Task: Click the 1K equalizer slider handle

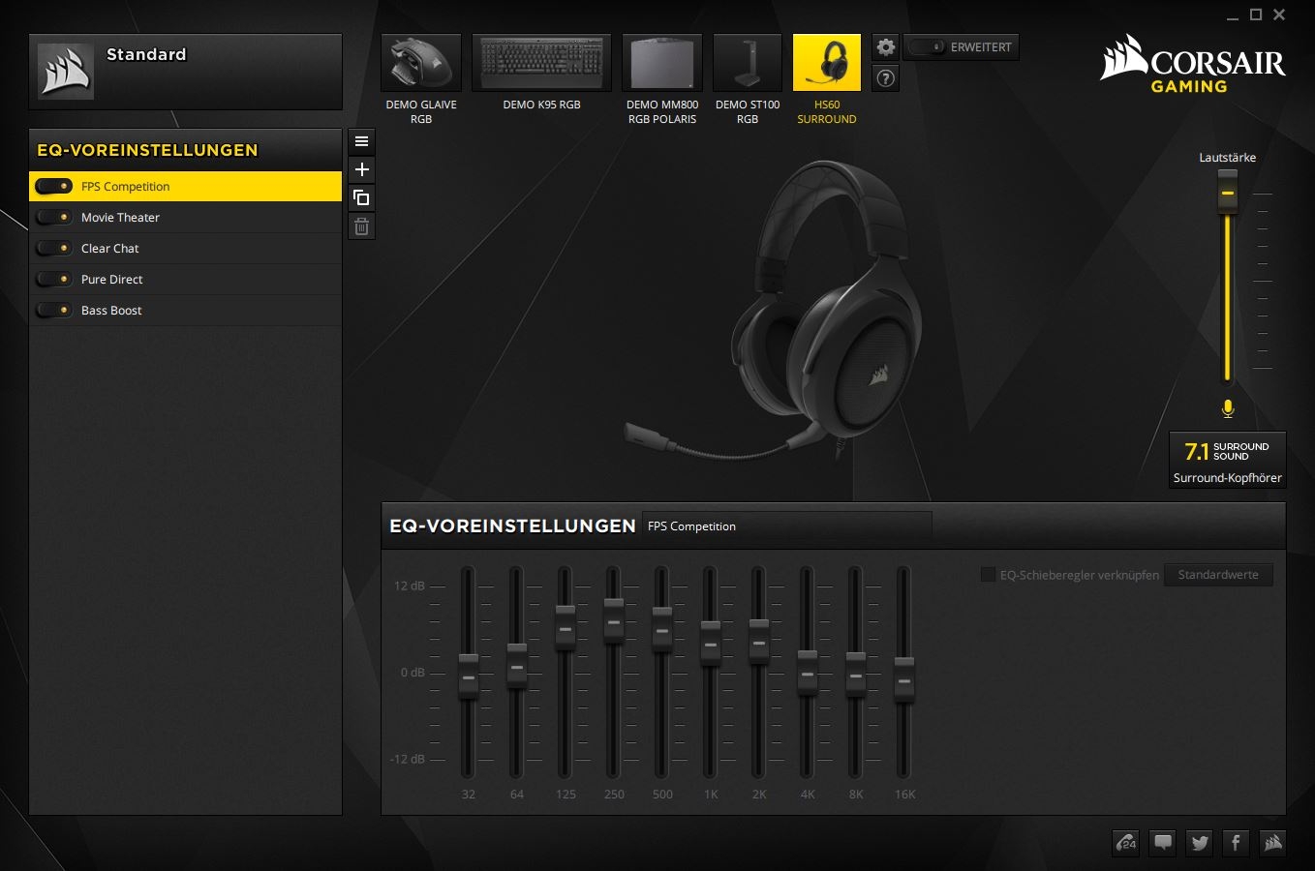Action: click(711, 644)
